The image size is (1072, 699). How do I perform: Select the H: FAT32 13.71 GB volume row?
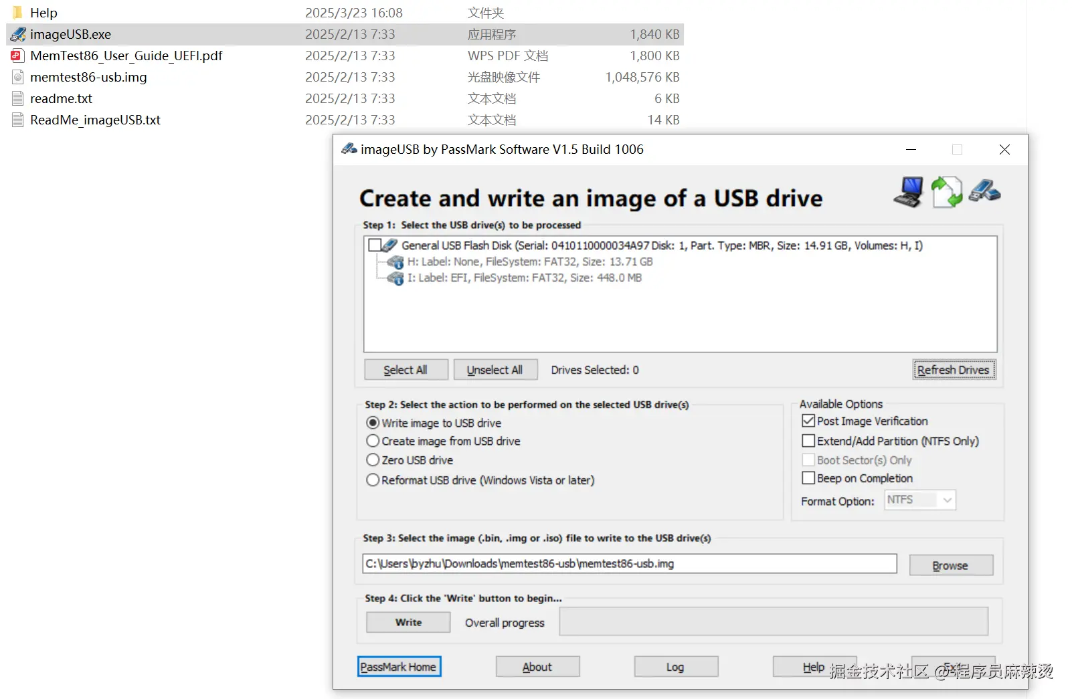pos(530,262)
